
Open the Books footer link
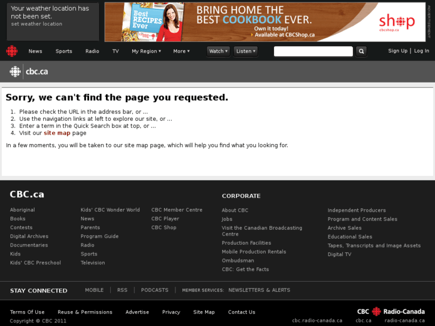point(18,218)
